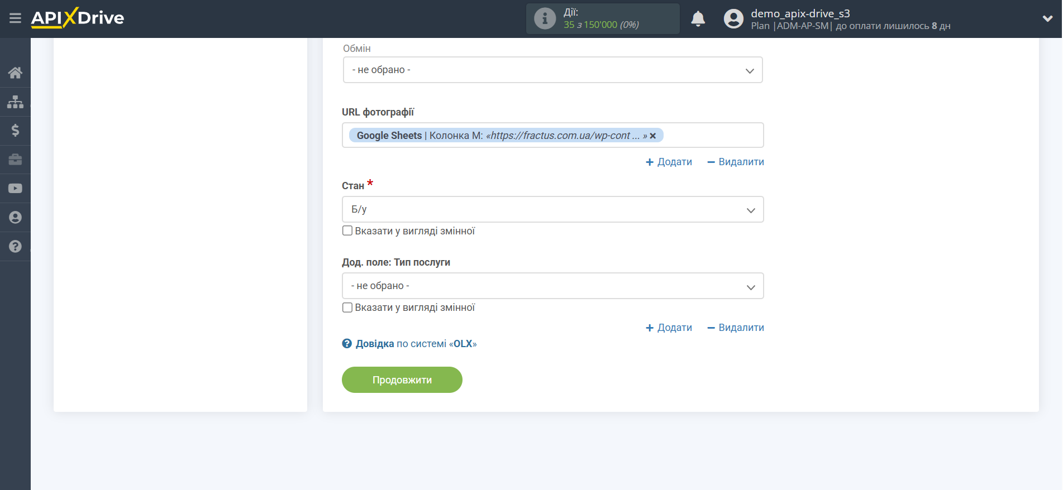Open the help question mark in sidebar

point(15,246)
